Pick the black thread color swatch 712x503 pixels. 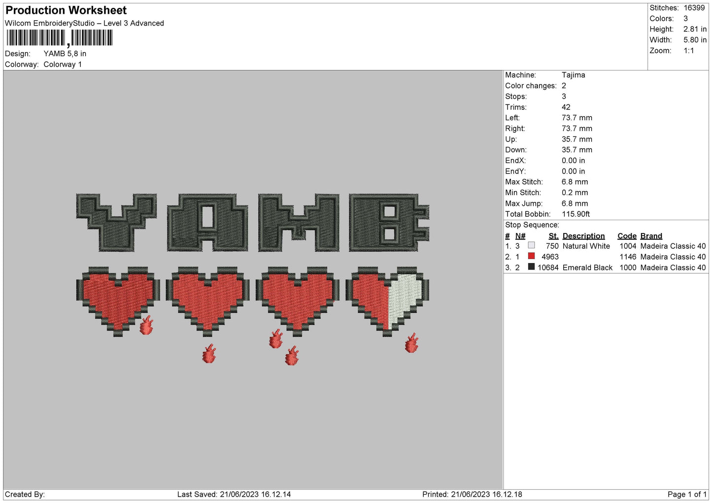pos(531,267)
